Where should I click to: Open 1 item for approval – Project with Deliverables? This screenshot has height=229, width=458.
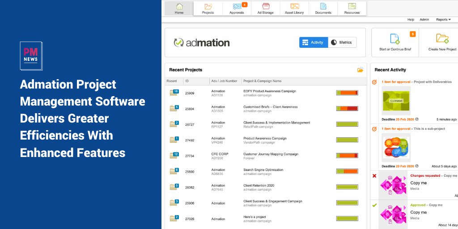coord(416,82)
